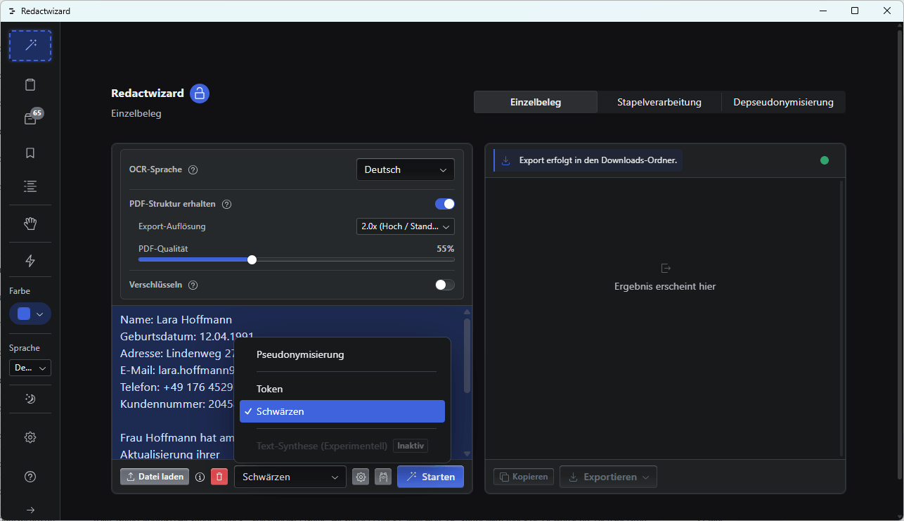904x521 pixels.
Task: Click help icon next to PDF-Struktur erhalten
Action: coord(226,205)
